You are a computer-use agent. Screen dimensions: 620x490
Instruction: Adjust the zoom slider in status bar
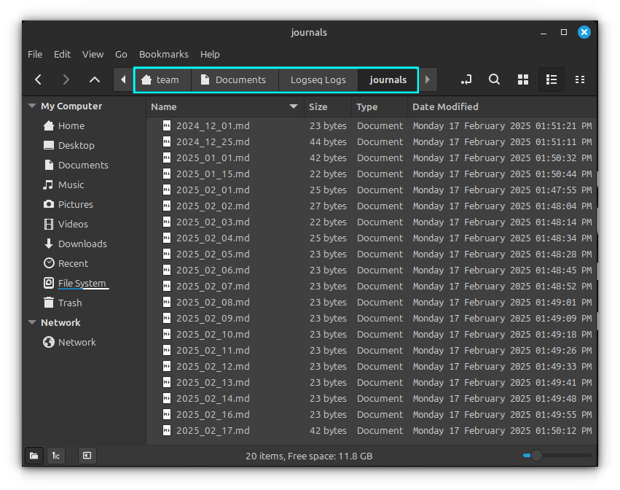tap(536, 456)
